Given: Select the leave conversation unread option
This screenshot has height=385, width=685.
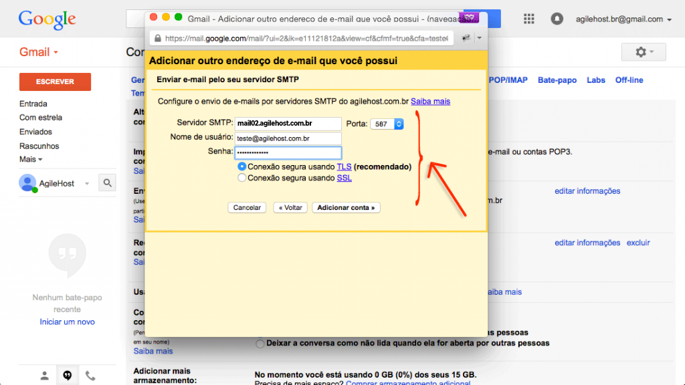Looking at the screenshot, I should pyautogui.click(x=260, y=344).
